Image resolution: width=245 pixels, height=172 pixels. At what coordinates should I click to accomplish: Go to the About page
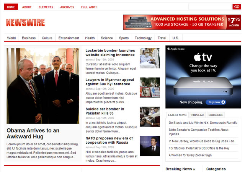click(x=27, y=7)
